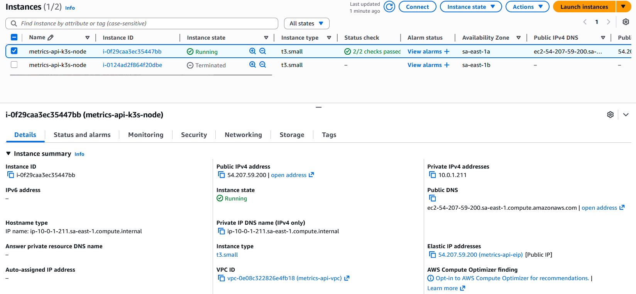Uncheck the running metrics-api-k3s-node instance

[14, 51]
